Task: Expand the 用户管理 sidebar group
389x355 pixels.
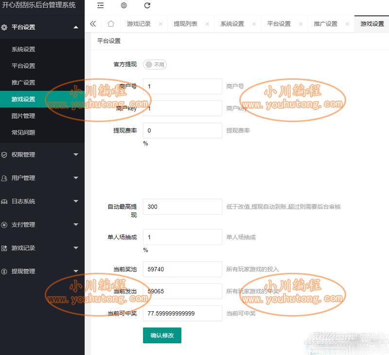Action: [x=76, y=178]
